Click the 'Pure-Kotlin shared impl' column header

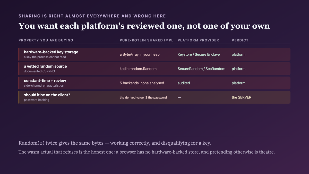147,40
